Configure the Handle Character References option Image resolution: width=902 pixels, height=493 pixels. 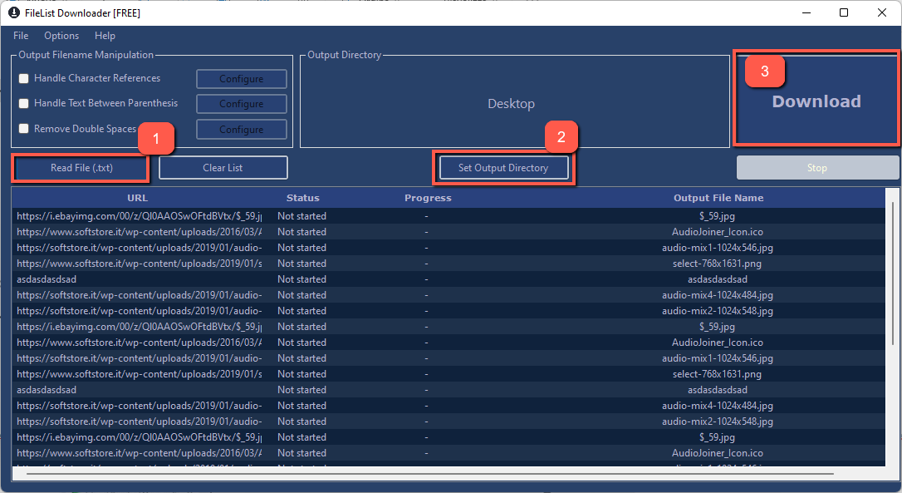click(x=241, y=78)
